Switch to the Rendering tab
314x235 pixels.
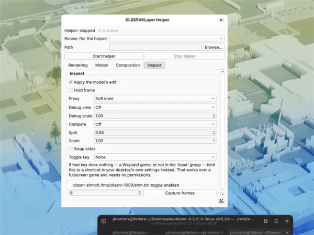coord(78,65)
